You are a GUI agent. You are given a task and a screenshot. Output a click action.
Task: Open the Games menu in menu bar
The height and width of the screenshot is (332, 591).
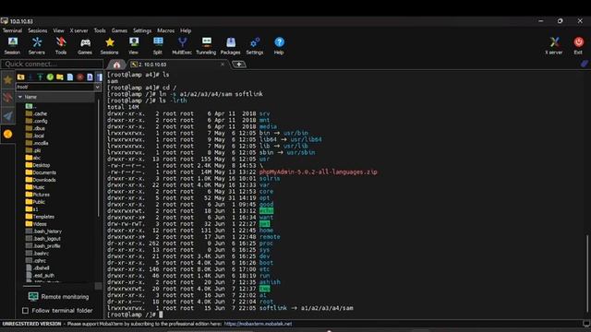(x=119, y=30)
